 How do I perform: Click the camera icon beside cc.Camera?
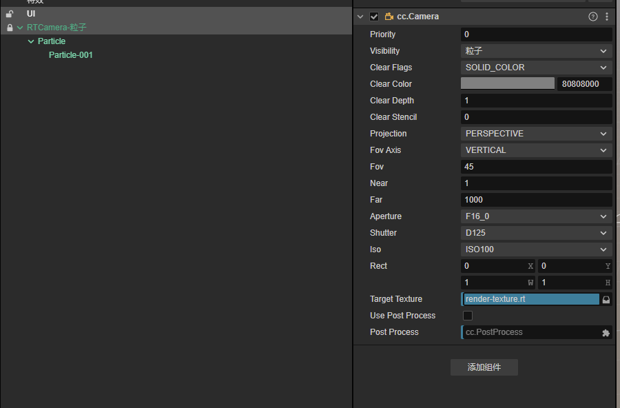[389, 17]
